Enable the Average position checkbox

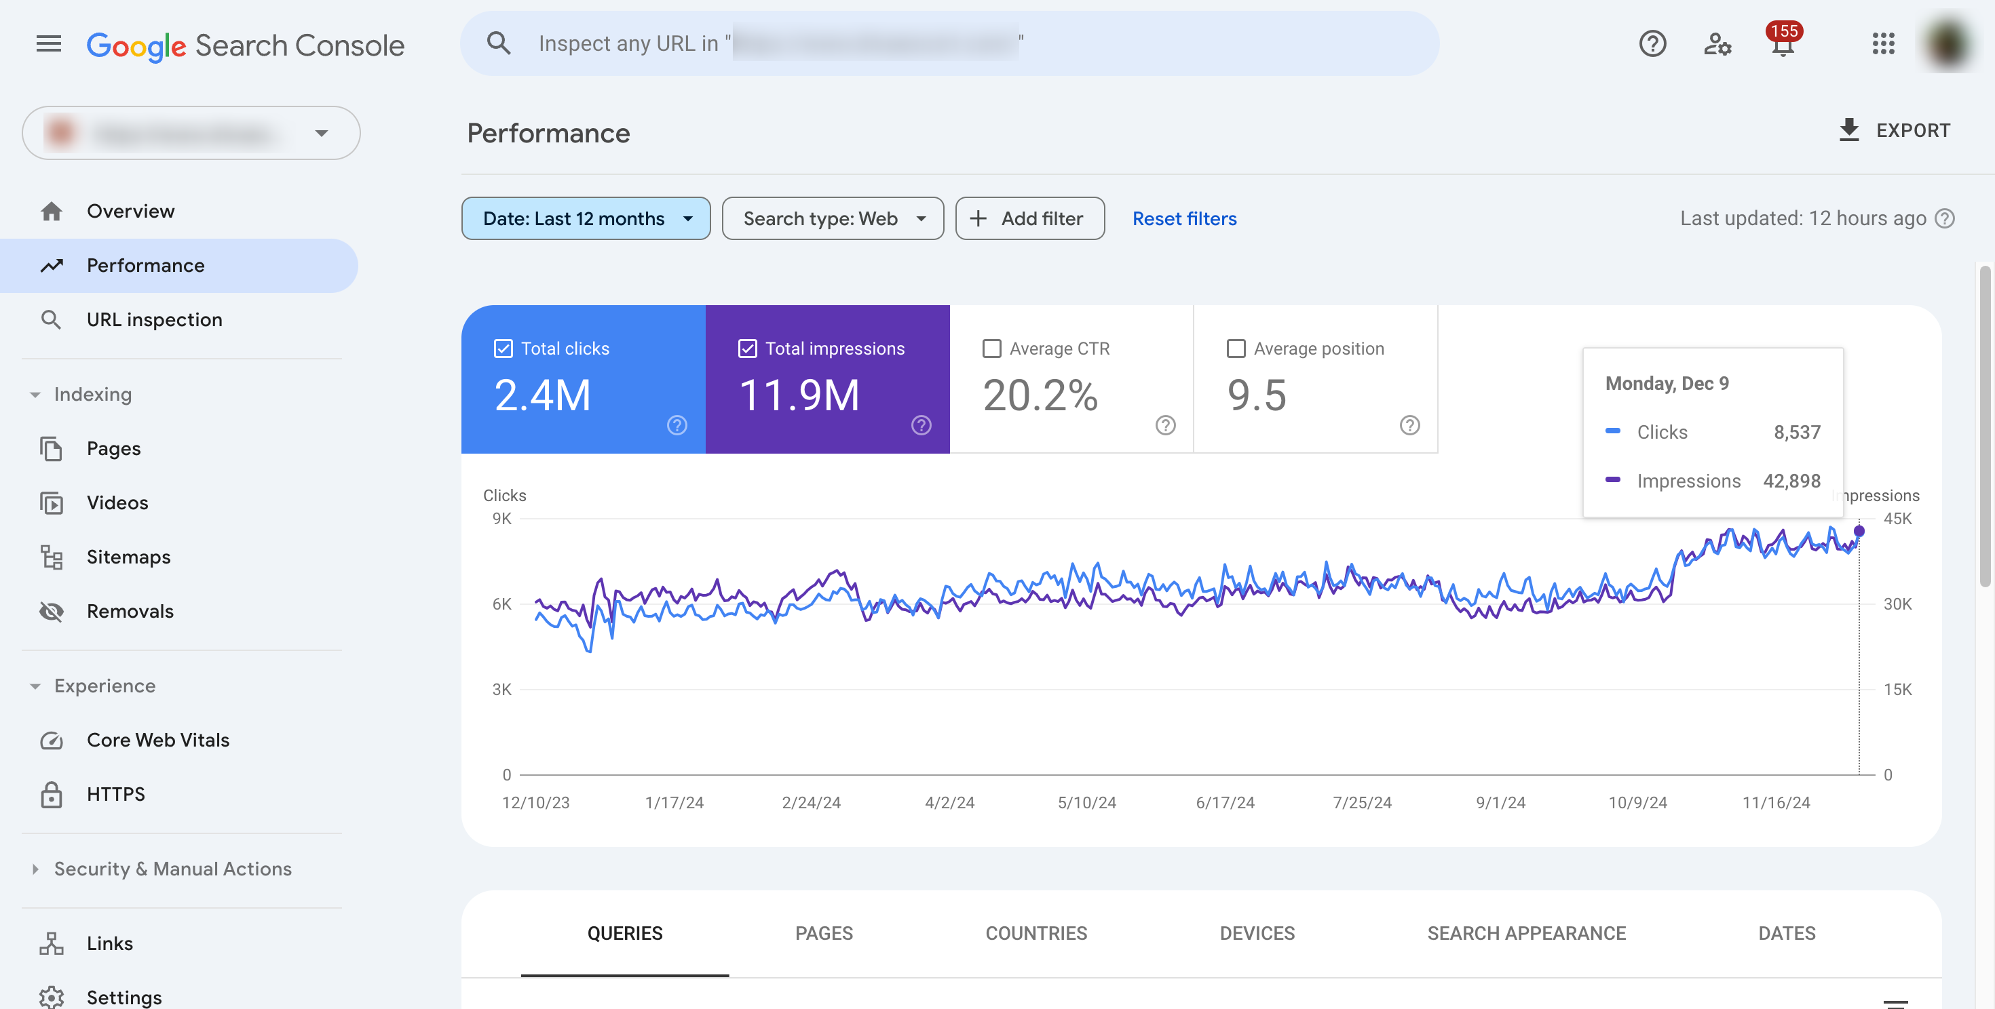tap(1235, 348)
